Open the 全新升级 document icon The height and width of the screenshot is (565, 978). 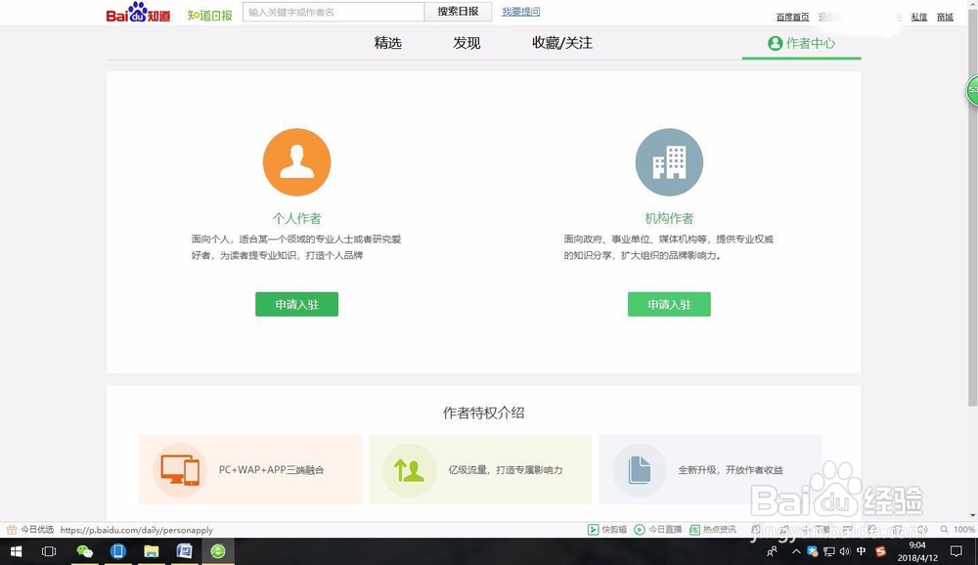click(638, 469)
